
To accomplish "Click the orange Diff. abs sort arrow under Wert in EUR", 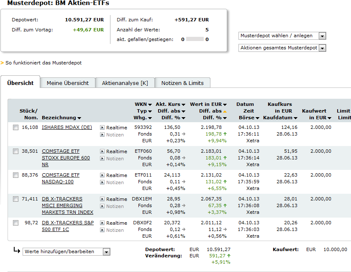I will (225, 111).
